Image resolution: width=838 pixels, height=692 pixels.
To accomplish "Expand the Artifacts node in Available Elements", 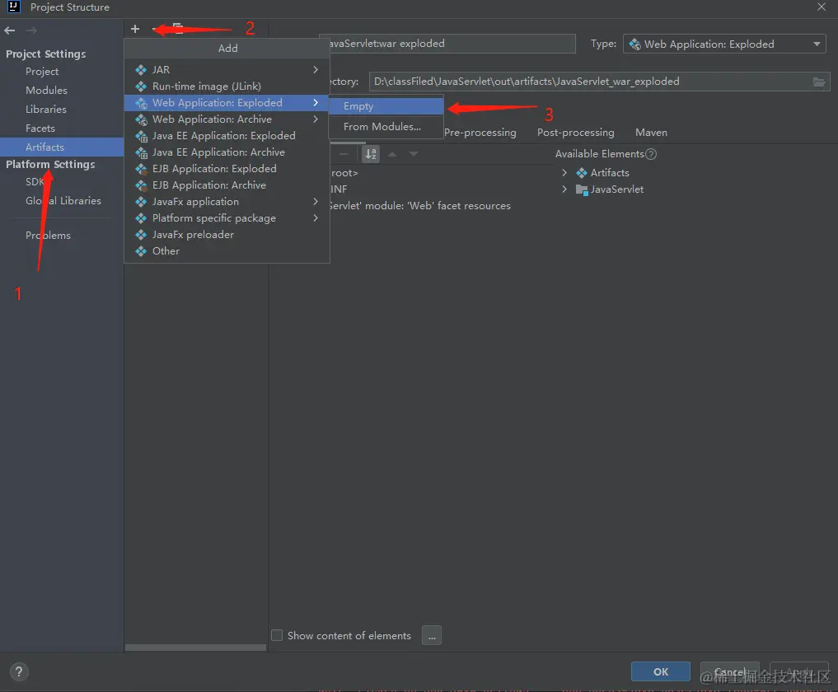I will [564, 173].
